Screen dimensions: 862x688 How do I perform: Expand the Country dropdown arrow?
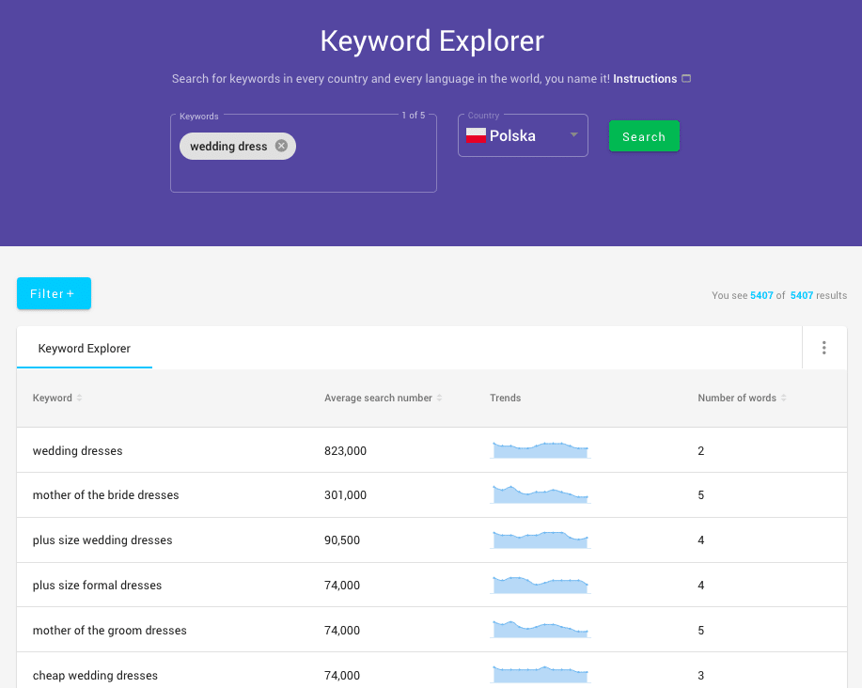click(573, 135)
